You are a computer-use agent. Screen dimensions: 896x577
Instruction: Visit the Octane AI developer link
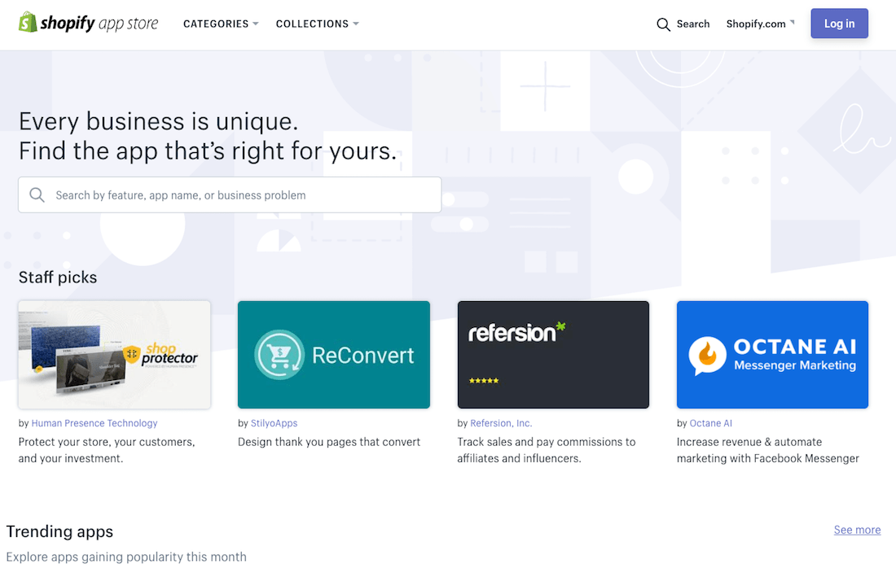tap(711, 423)
